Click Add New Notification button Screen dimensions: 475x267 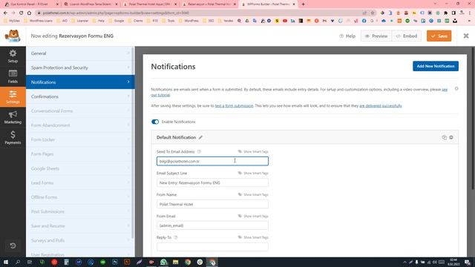[436, 66]
